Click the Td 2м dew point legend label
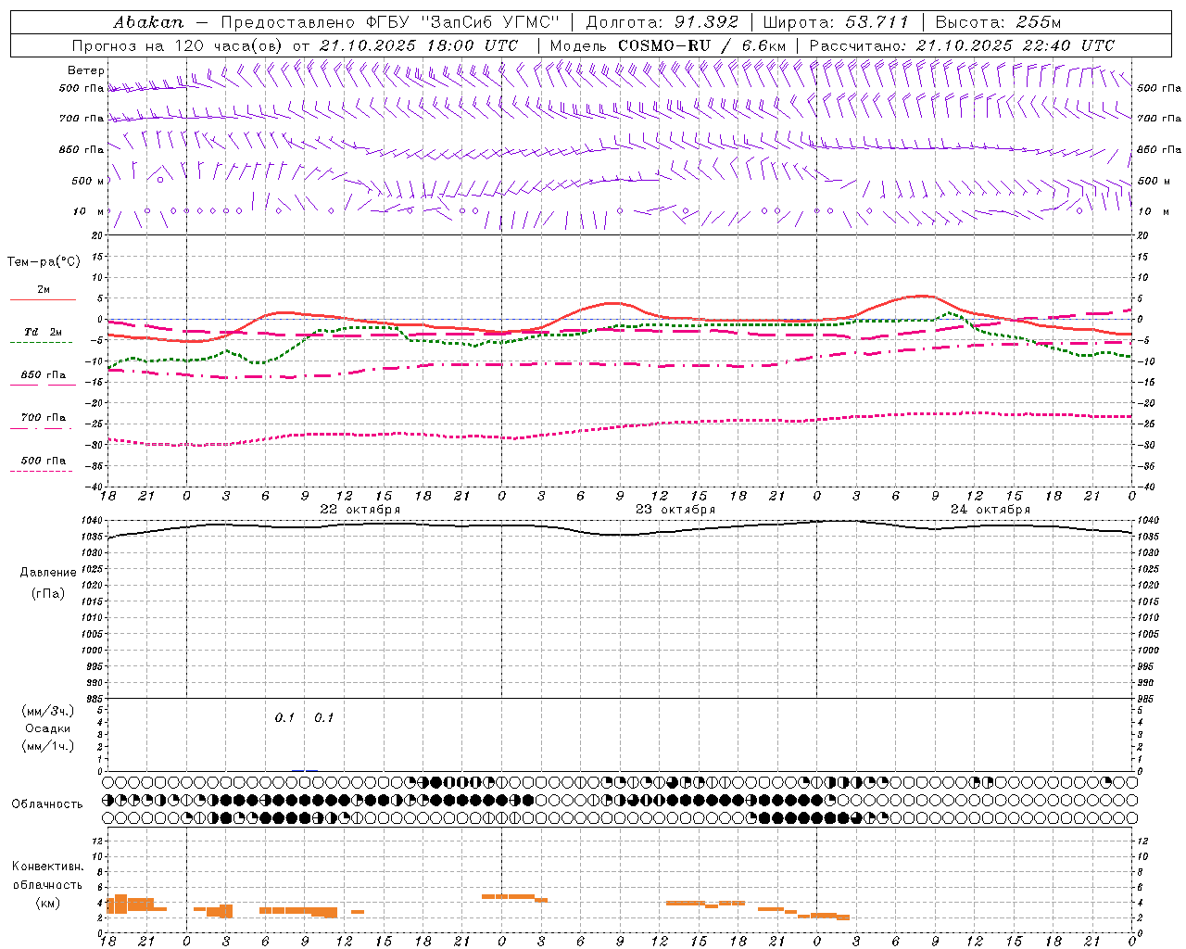This screenshot has width=1186, height=949. point(44,332)
